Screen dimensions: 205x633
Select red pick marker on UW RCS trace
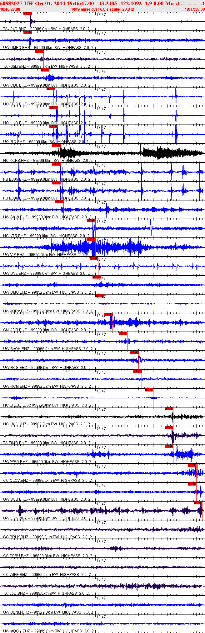click(134, 352)
